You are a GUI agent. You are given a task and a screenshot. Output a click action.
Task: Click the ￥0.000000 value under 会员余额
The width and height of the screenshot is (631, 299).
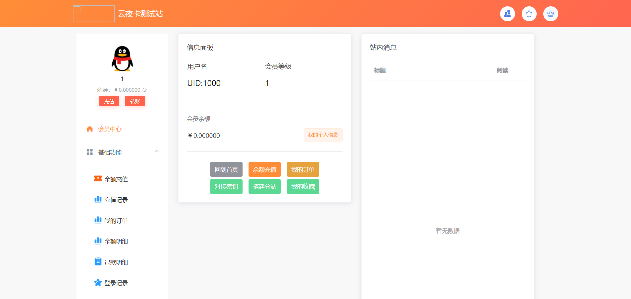(204, 136)
